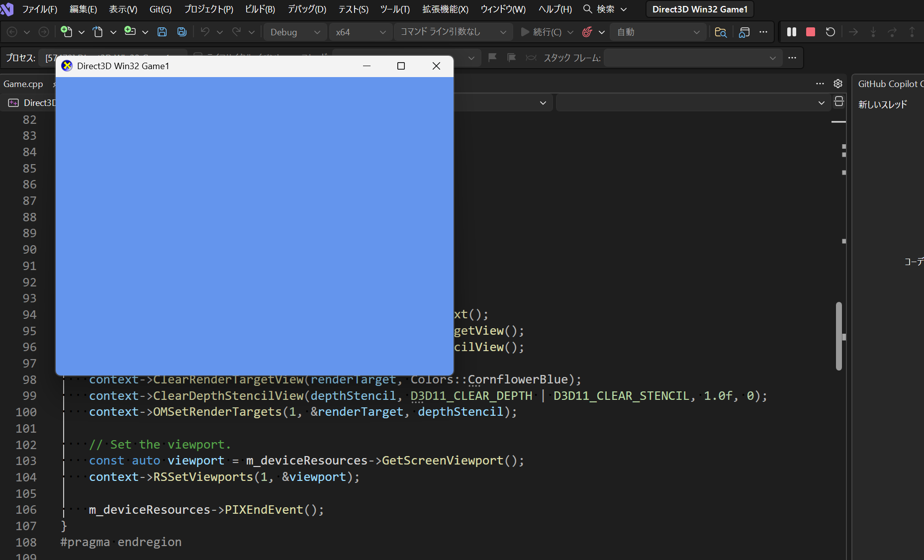The image size is (924, 560).
Task: Step Out with the up arrow icon
Action: 912,32
